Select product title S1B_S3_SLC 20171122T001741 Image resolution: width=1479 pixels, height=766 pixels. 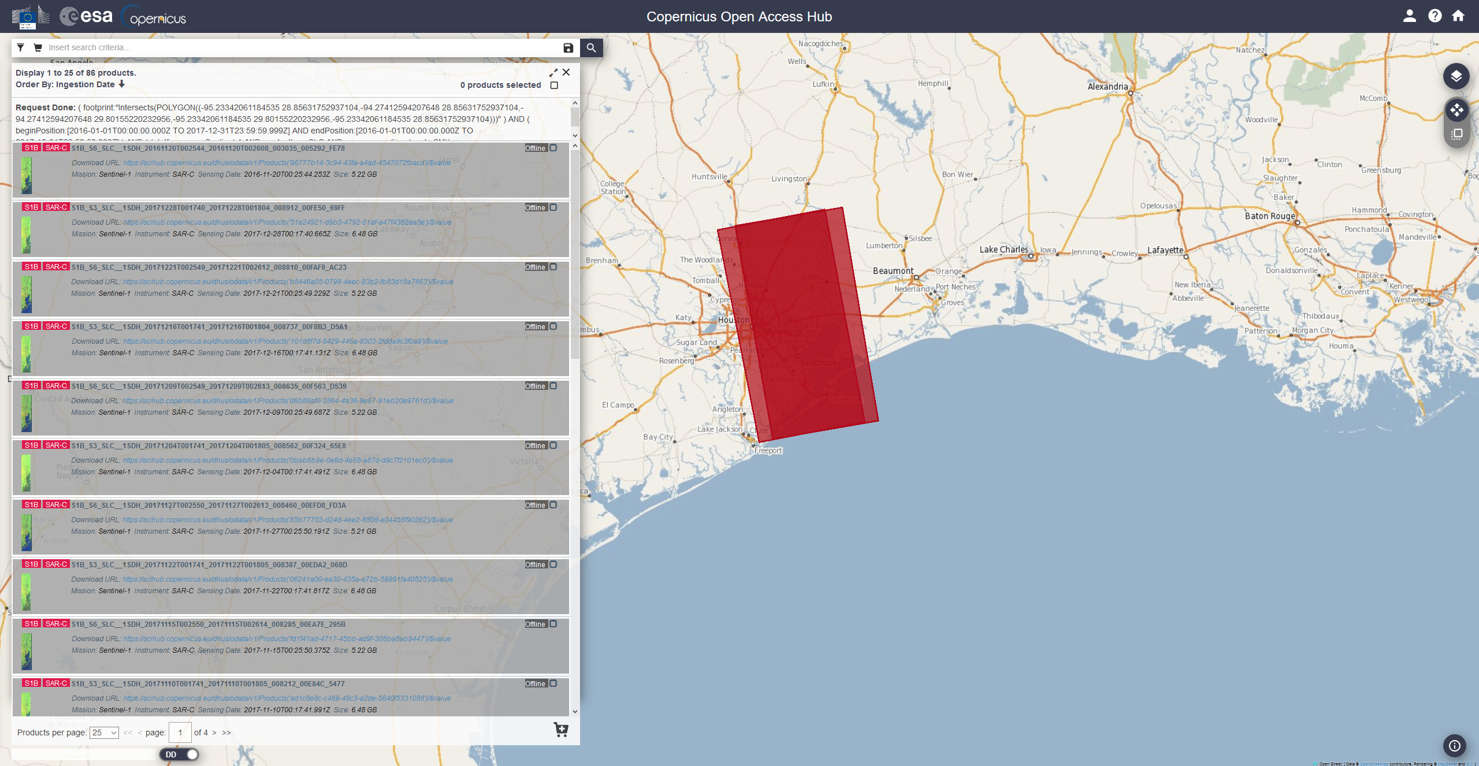209,565
